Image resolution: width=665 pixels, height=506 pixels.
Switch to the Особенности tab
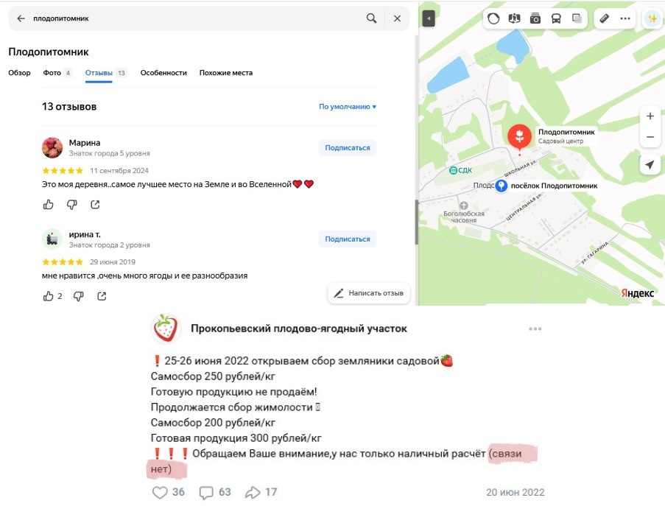(163, 72)
